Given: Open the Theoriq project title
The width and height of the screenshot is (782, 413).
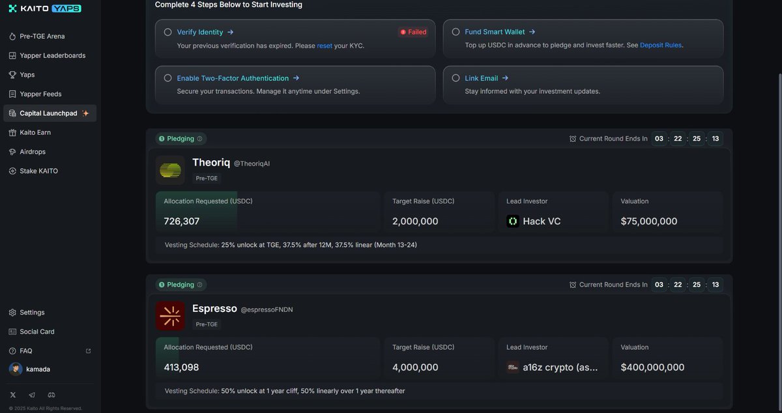Looking at the screenshot, I should coord(211,162).
